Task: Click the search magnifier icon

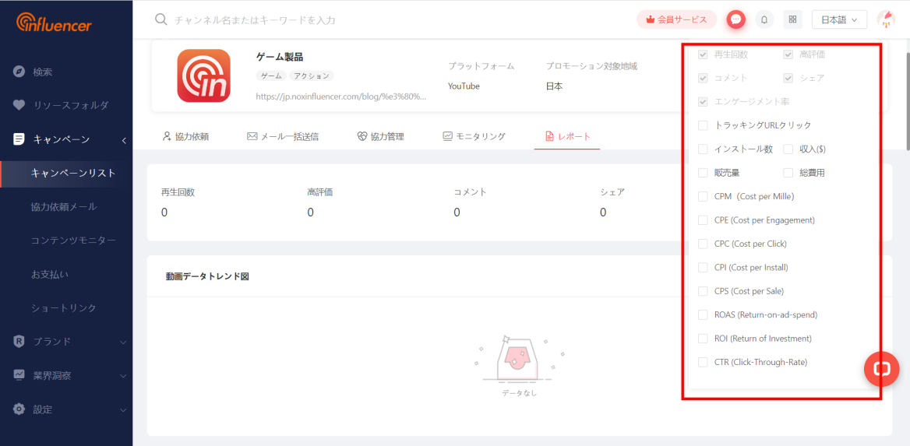Action: point(161,19)
